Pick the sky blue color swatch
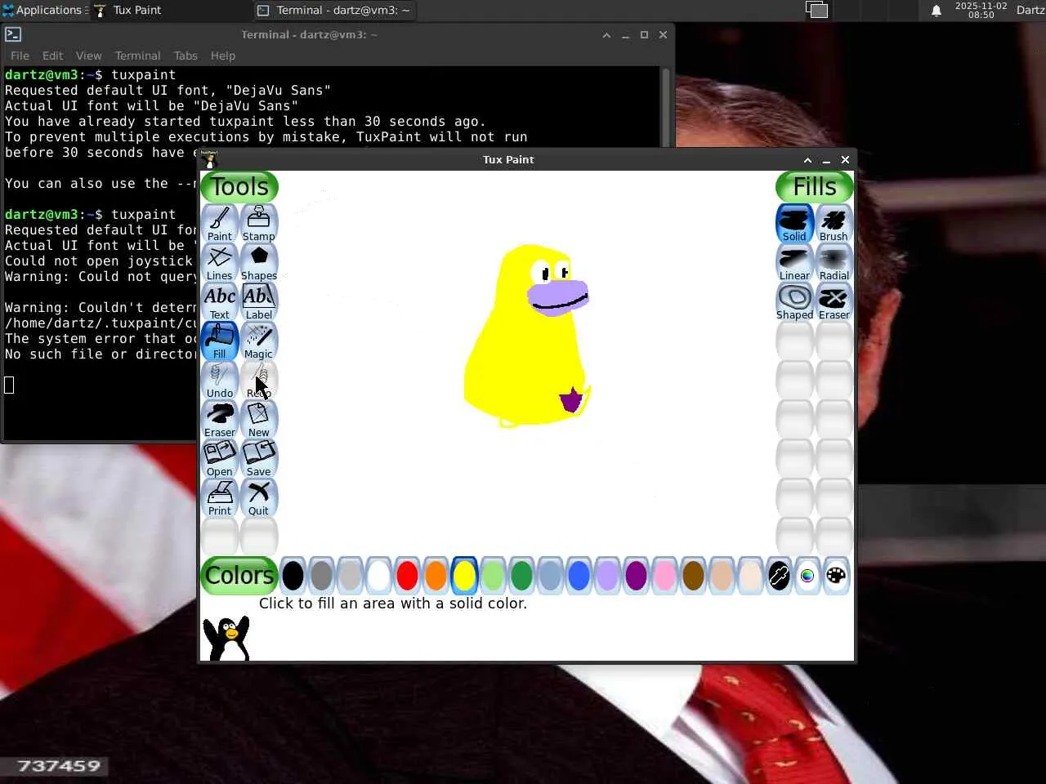The height and width of the screenshot is (784, 1046). pyautogui.click(x=550, y=576)
